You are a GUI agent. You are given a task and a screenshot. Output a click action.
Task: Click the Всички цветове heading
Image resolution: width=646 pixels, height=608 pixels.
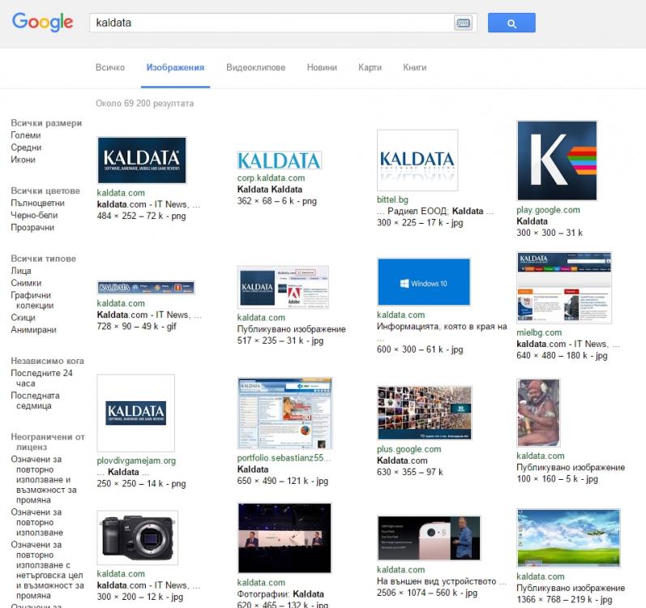(45, 191)
